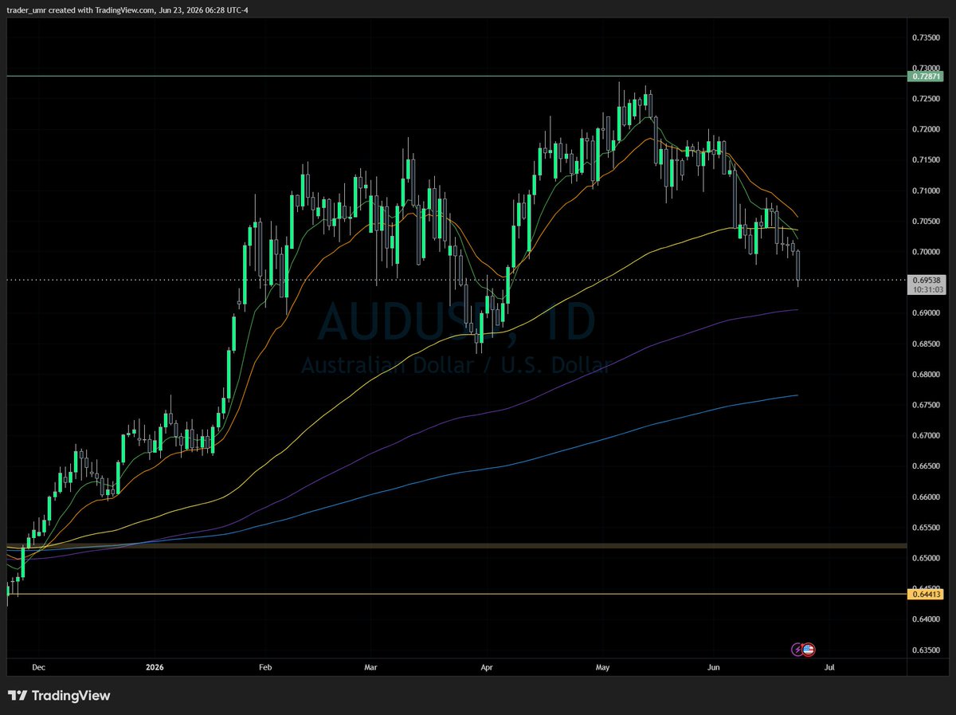Image resolution: width=956 pixels, height=715 pixels.
Task: Click the 0.66000 price axis label
Action: tap(926, 497)
